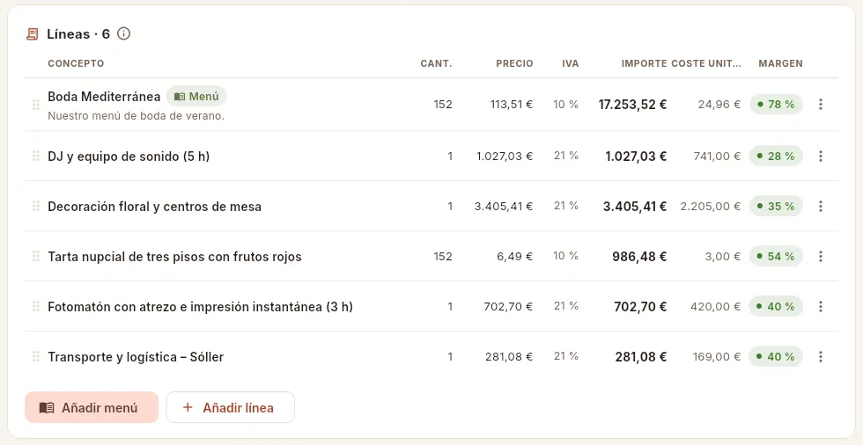
Task: Click description 'Nuestro menú de boda de verano.'
Action: [136, 116]
